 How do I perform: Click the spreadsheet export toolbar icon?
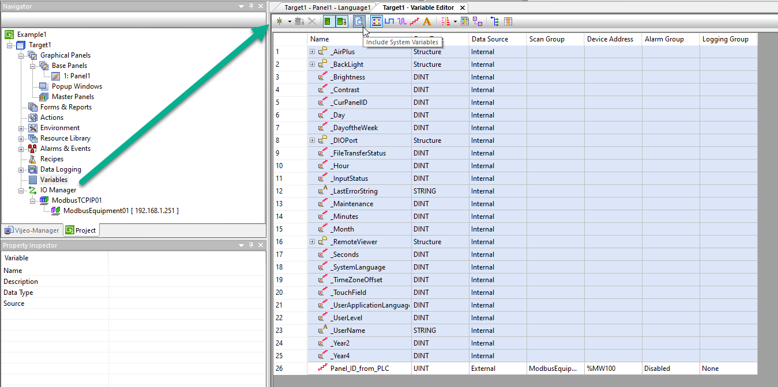465,21
